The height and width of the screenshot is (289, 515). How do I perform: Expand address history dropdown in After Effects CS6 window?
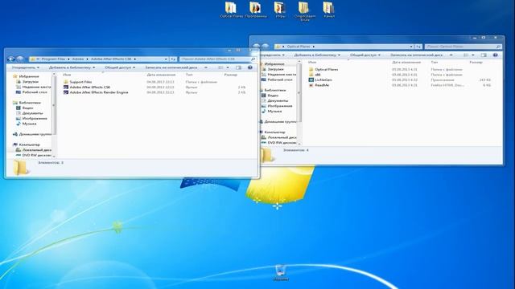[166, 59]
